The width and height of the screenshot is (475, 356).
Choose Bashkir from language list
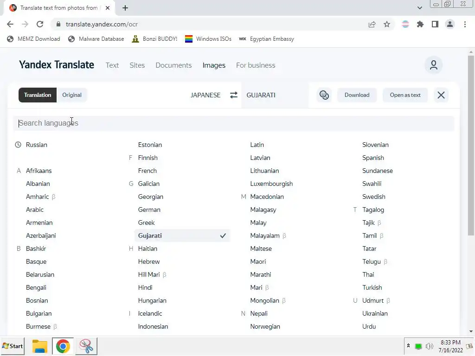click(36, 248)
